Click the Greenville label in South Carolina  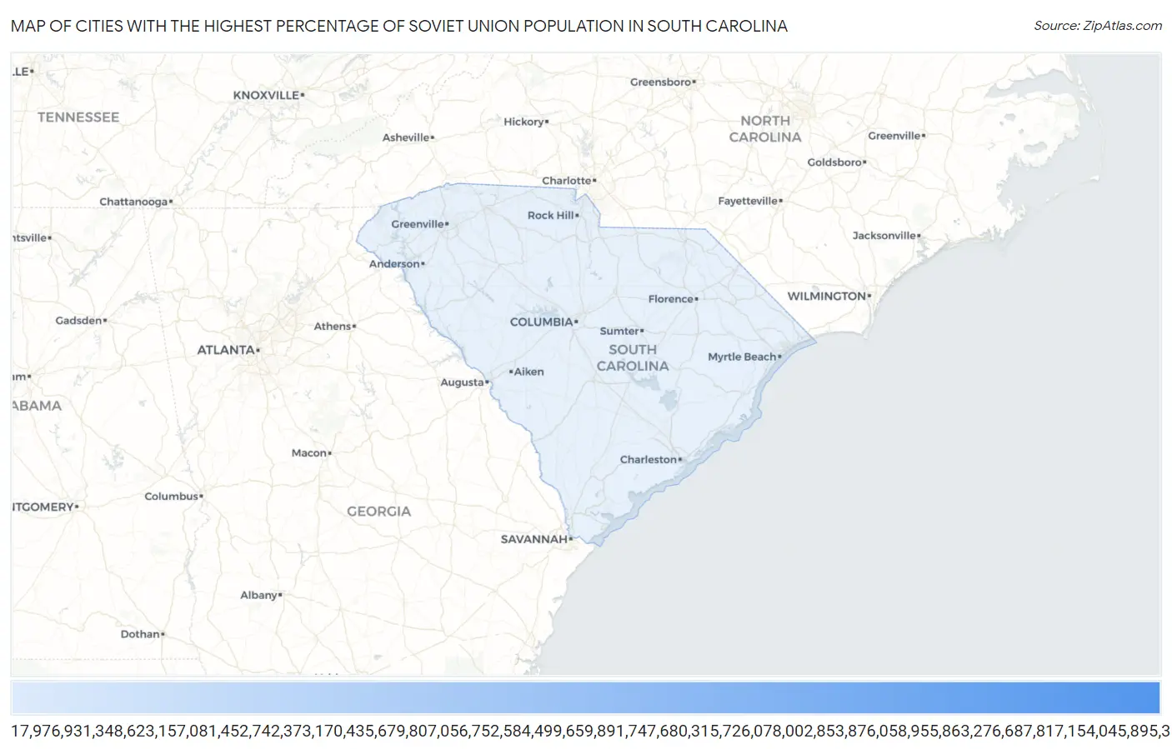pos(418,224)
